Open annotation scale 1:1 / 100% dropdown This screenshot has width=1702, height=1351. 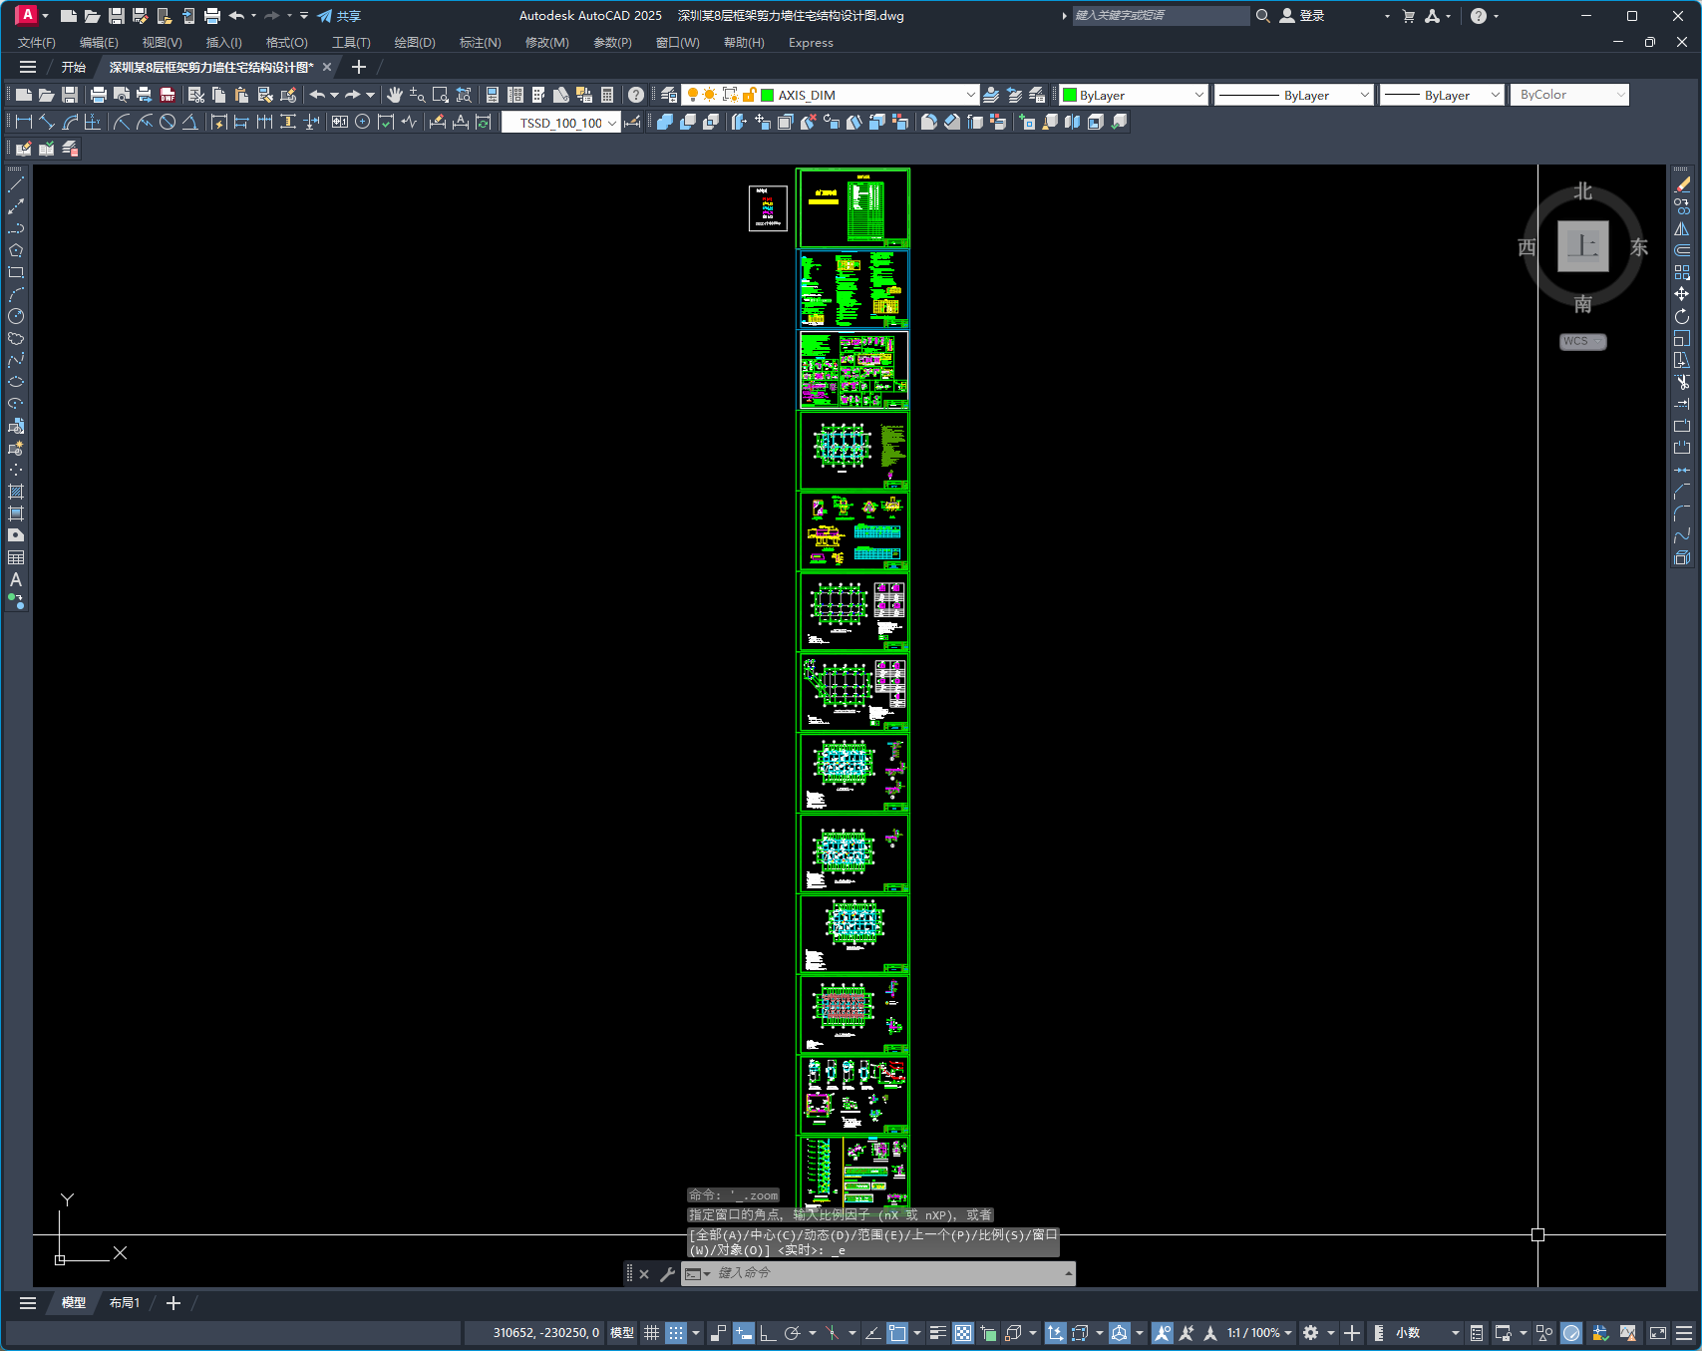tap(1259, 1333)
